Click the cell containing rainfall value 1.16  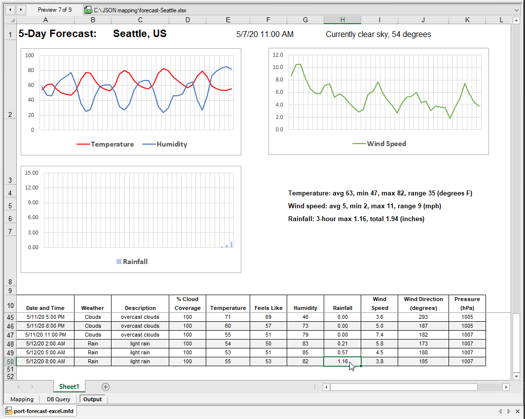pos(342,361)
